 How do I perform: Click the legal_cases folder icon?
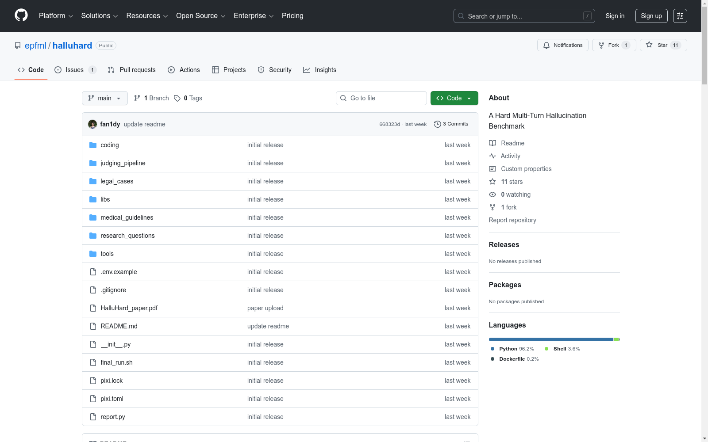(93, 181)
